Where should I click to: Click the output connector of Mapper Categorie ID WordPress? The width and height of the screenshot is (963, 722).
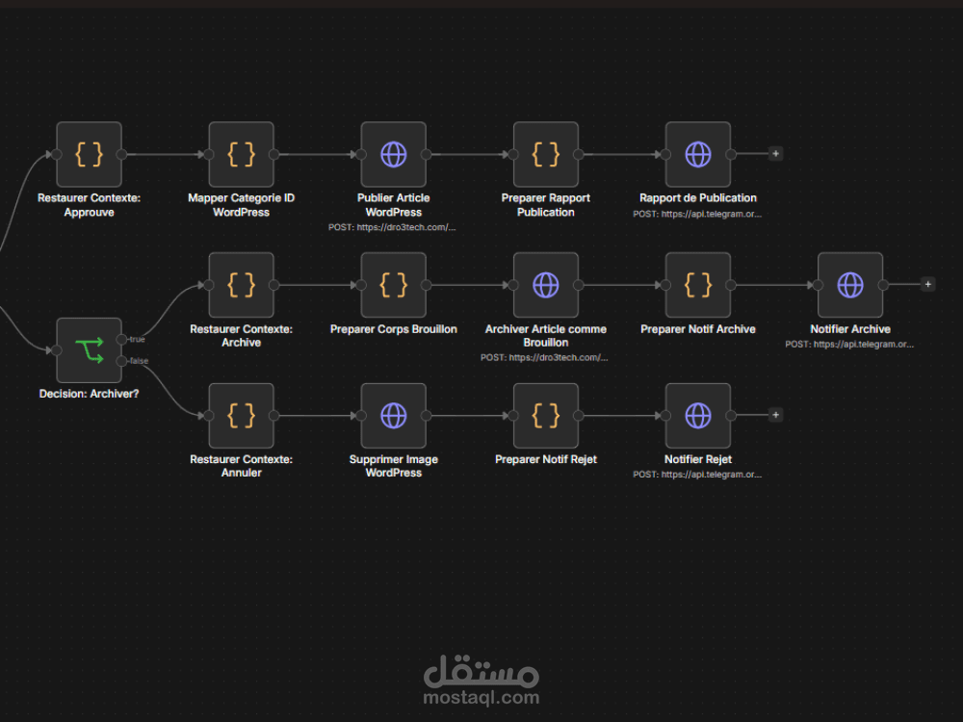[x=273, y=154]
